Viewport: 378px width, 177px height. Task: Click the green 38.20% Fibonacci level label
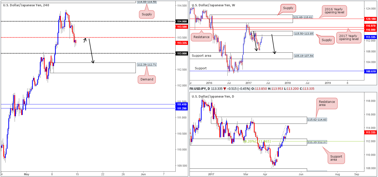(x=257, y=141)
